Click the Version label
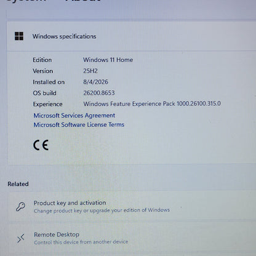256x256 pixels. tap(43, 71)
